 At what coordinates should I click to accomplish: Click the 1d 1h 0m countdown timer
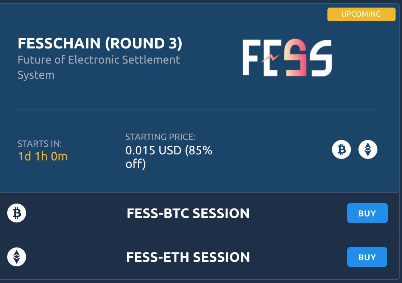pyautogui.click(x=42, y=156)
